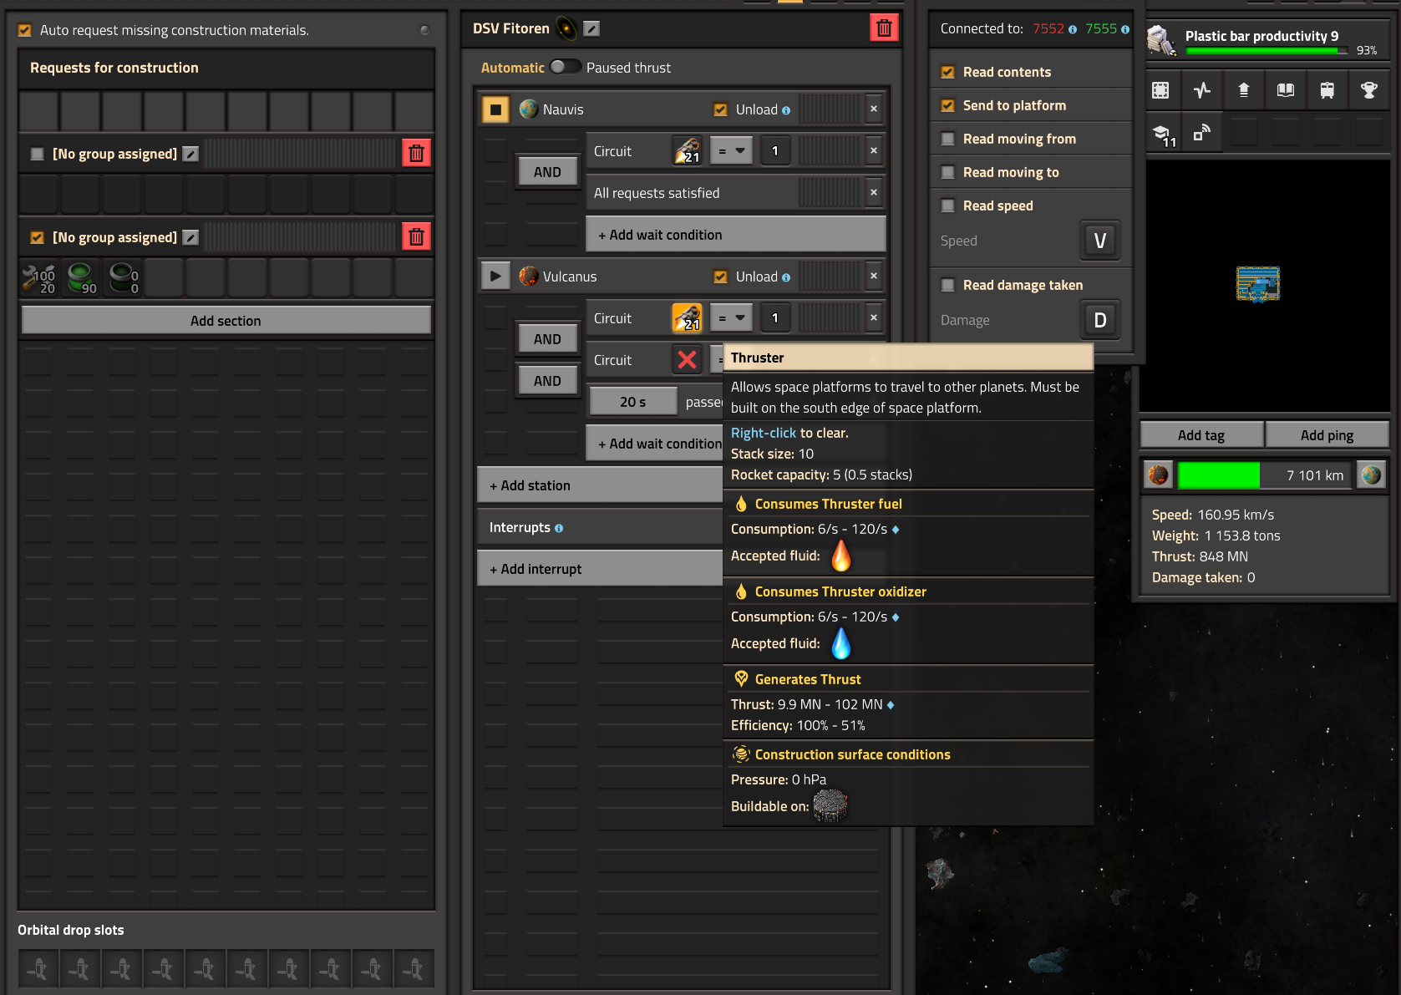Uncheck Send to platform
This screenshot has height=995, width=1401.
tap(947, 105)
